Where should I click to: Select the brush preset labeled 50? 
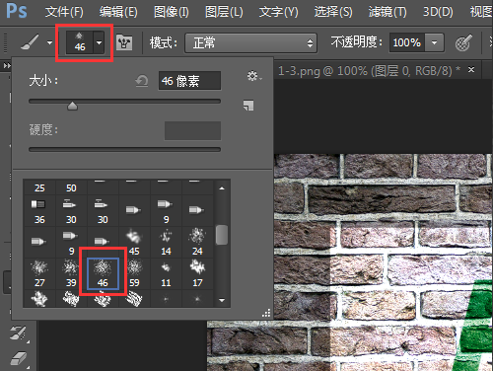coord(71,187)
